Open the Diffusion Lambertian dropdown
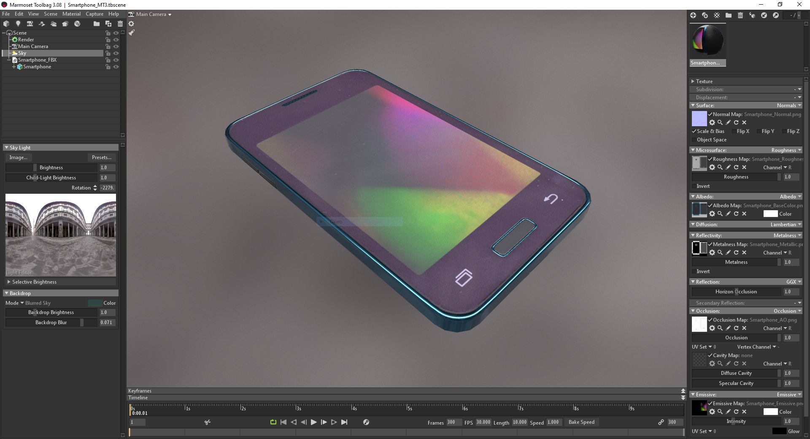Screen dimensions: 810x439 click(x=786, y=225)
